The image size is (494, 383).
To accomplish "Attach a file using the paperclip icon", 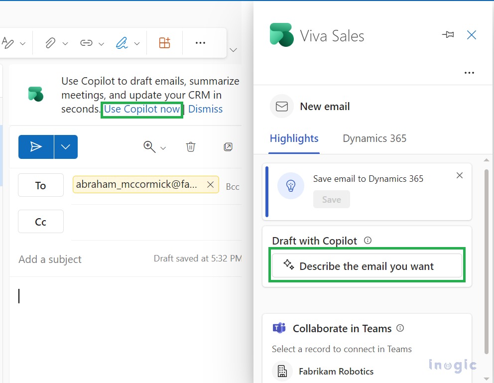I will point(50,43).
